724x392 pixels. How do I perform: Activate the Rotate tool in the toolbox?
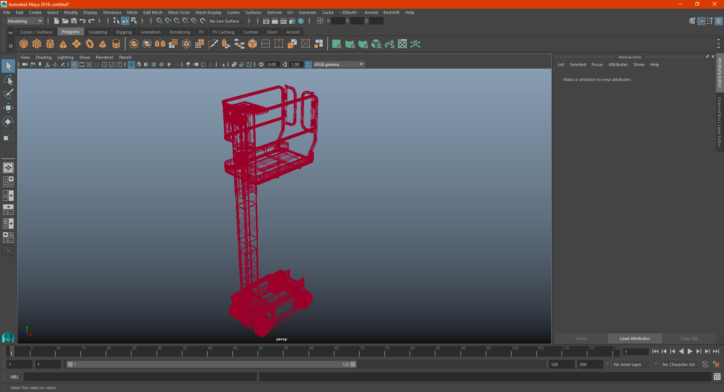[x=8, y=121]
